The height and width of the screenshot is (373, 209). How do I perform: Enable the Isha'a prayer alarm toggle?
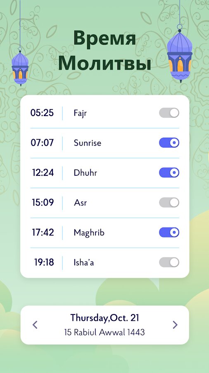click(x=169, y=262)
